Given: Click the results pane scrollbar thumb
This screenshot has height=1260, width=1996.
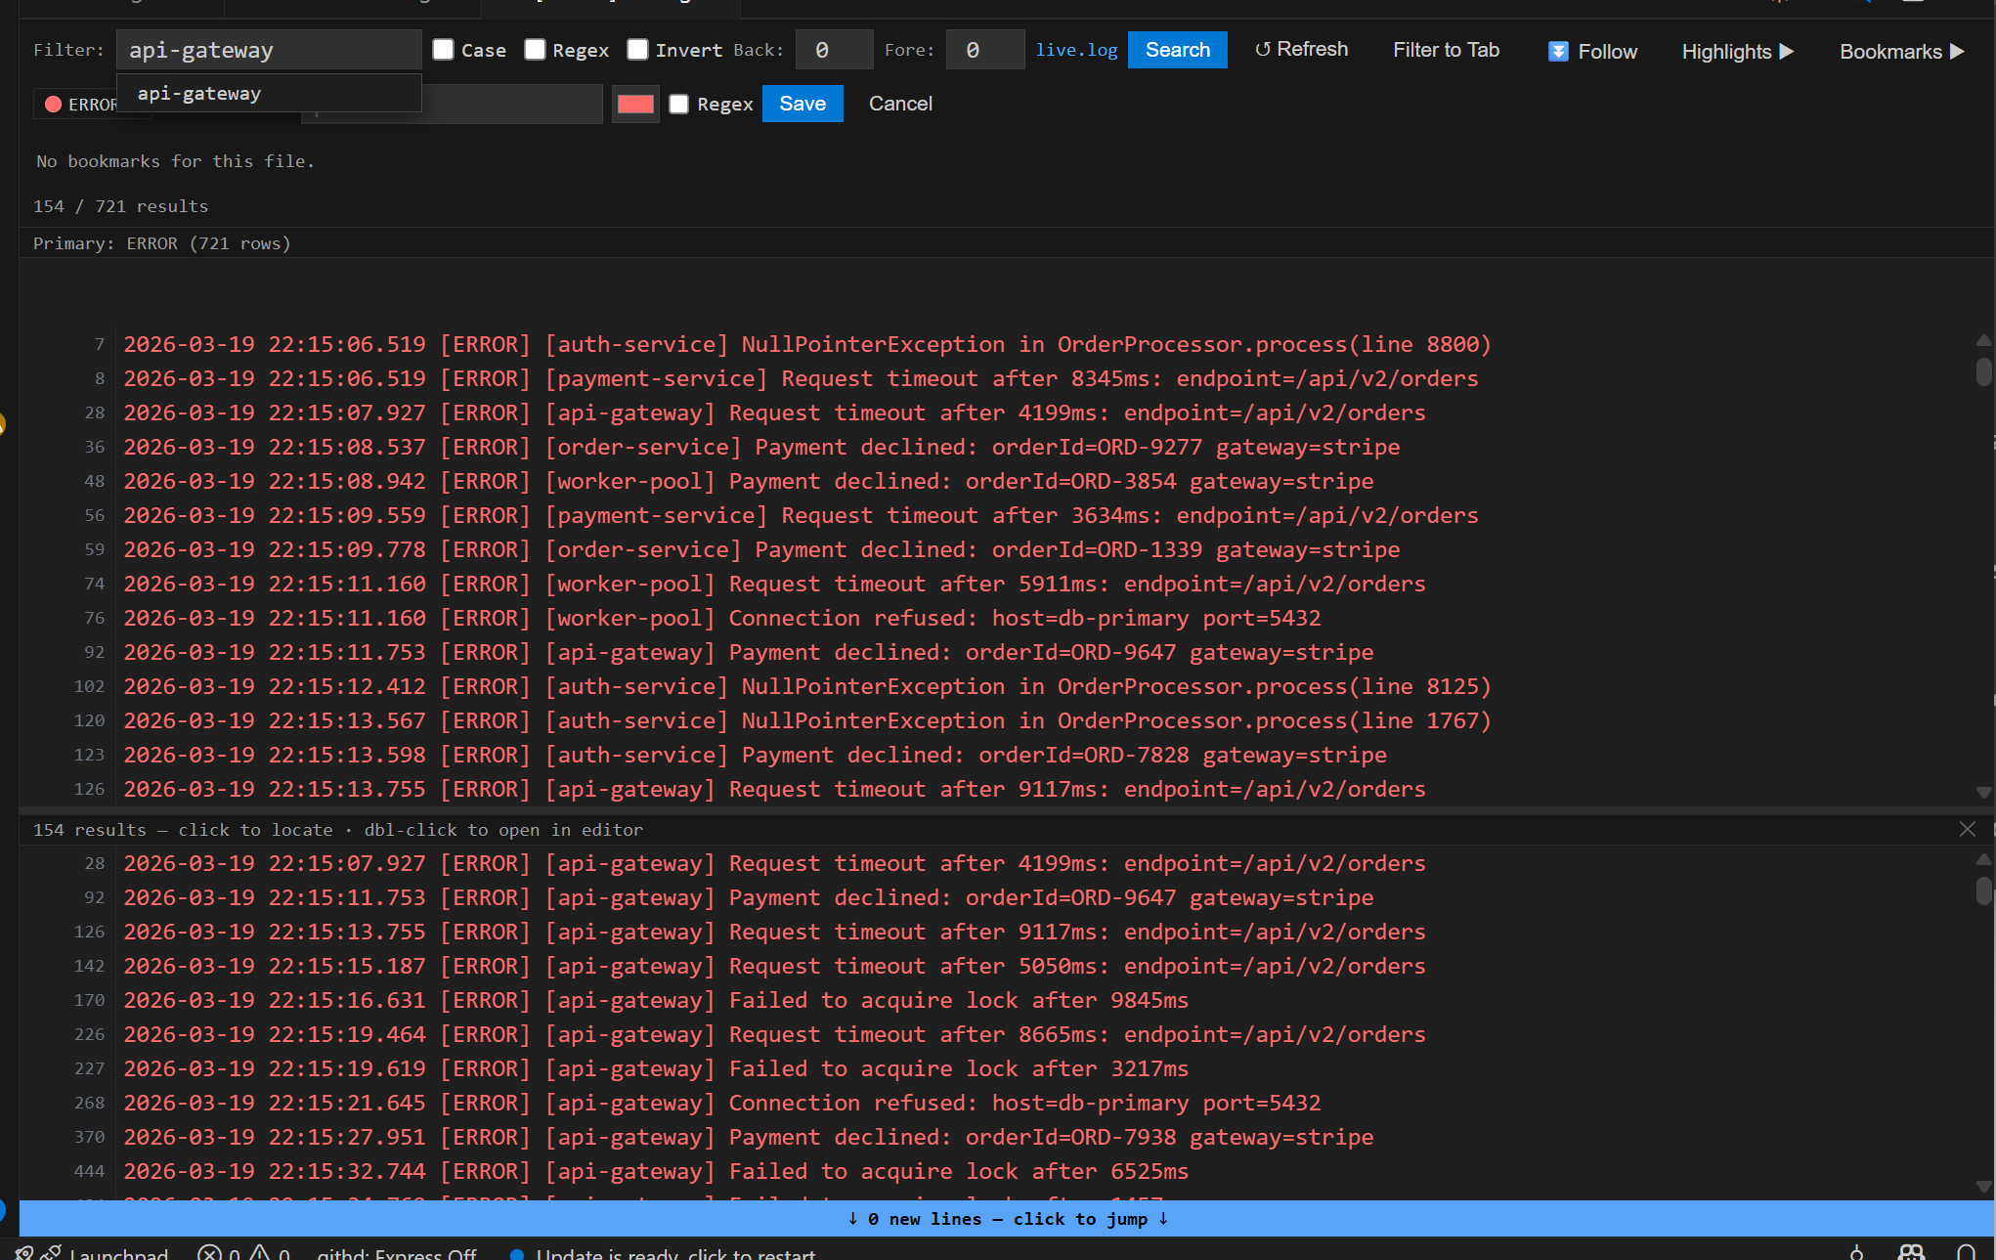Looking at the screenshot, I should (1983, 891).
